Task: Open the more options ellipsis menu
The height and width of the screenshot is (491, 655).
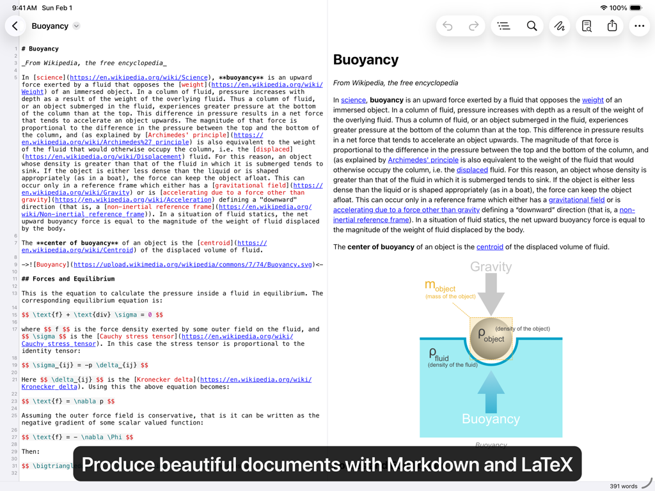Action: (x=639, y=26)
